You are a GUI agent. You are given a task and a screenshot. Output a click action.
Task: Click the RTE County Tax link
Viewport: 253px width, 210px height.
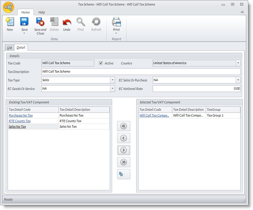click(x=20, y=121)
